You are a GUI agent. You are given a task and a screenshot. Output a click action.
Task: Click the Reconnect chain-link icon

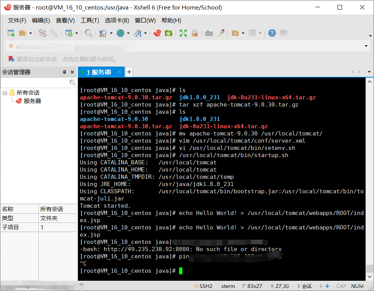(54, 33)
